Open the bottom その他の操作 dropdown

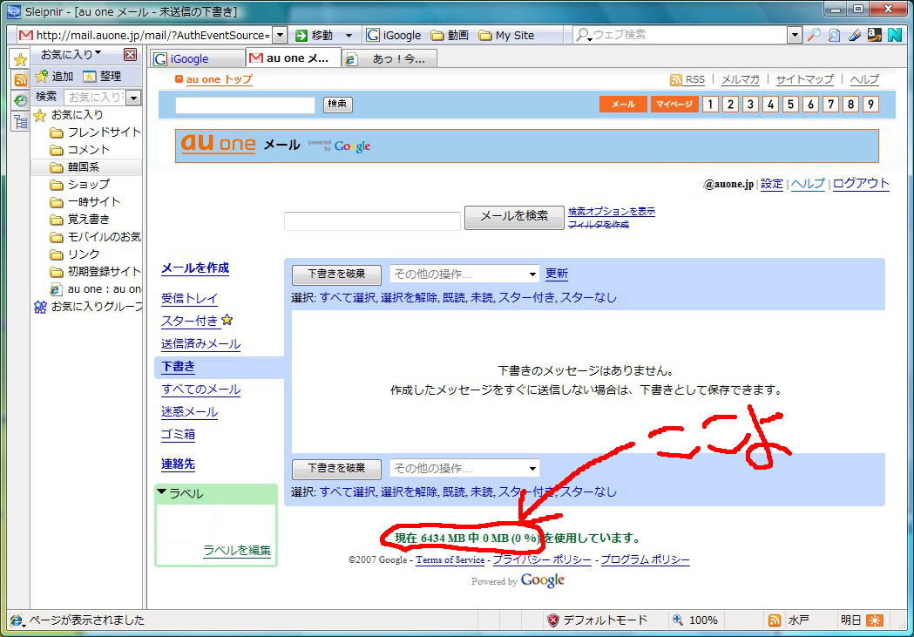click(x=464, y=468)
